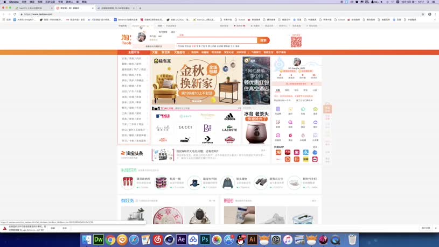Click the backpack item in 生活研究所
The image size is (439, 247).
click(x=194, y=183)
